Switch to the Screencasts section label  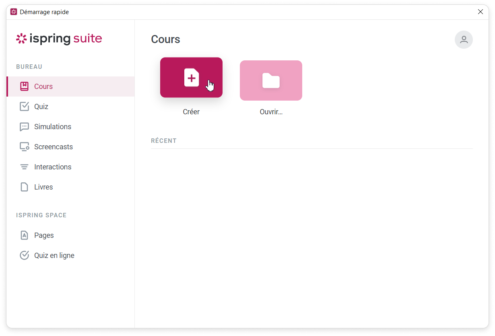54,147
